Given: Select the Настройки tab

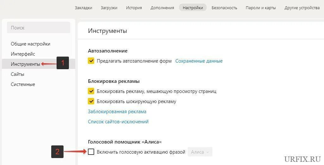Looking at the screenshot, I should [193, 8].
